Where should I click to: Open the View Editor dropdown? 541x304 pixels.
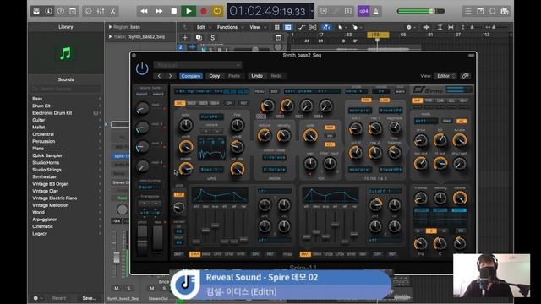[445, 76]
